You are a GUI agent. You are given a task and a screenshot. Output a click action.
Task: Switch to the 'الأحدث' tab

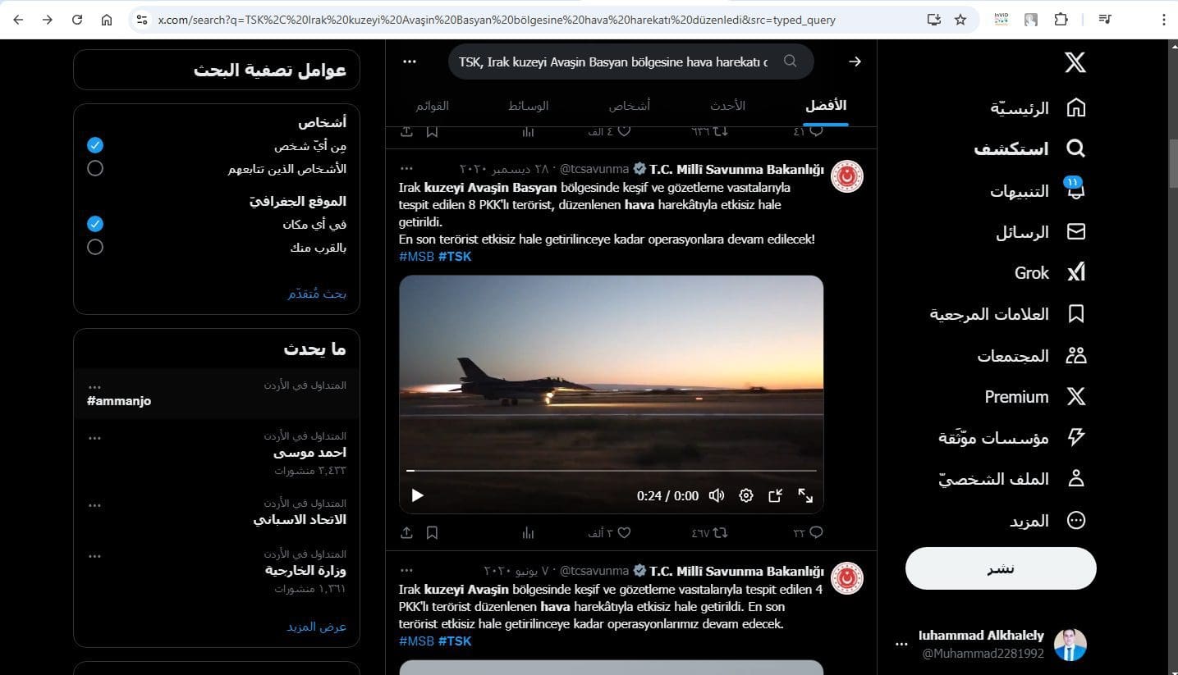pos(727,106)
